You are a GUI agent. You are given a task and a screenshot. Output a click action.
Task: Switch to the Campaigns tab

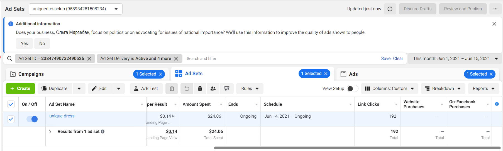pyautogui.click(x=31, y=74)
